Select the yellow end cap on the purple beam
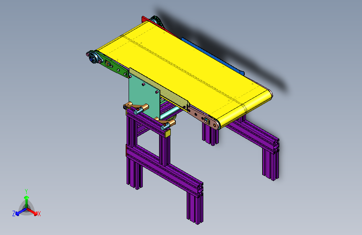Image resolution: width=362 pixels, height=235 pixels. tap(168, 133)
